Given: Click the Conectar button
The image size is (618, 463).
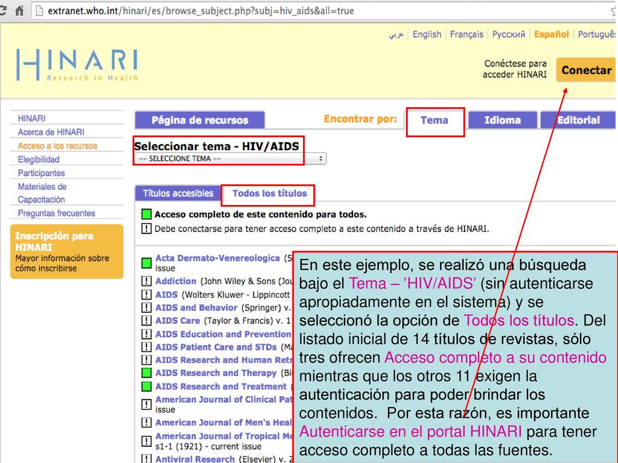Looking at the screenshot, I should tap(586, 70).
